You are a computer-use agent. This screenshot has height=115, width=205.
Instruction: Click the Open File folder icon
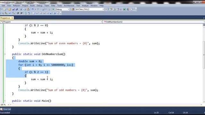10,9
